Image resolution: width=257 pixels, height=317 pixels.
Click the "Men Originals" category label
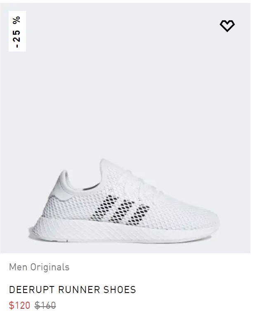point(39,267)
